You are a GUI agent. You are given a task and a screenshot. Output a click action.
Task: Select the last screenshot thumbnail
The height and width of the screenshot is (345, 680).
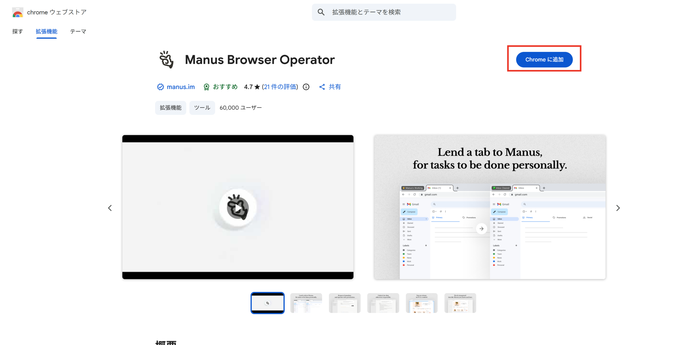pyautogui.click(x=460, y=303)
